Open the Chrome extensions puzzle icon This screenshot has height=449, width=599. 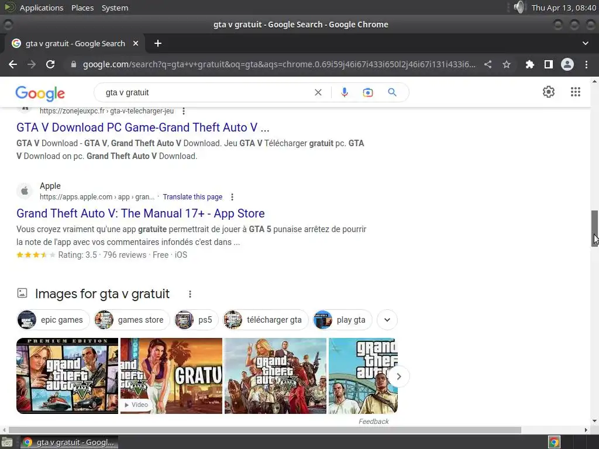pyautogui.click(x=529, y=64)
